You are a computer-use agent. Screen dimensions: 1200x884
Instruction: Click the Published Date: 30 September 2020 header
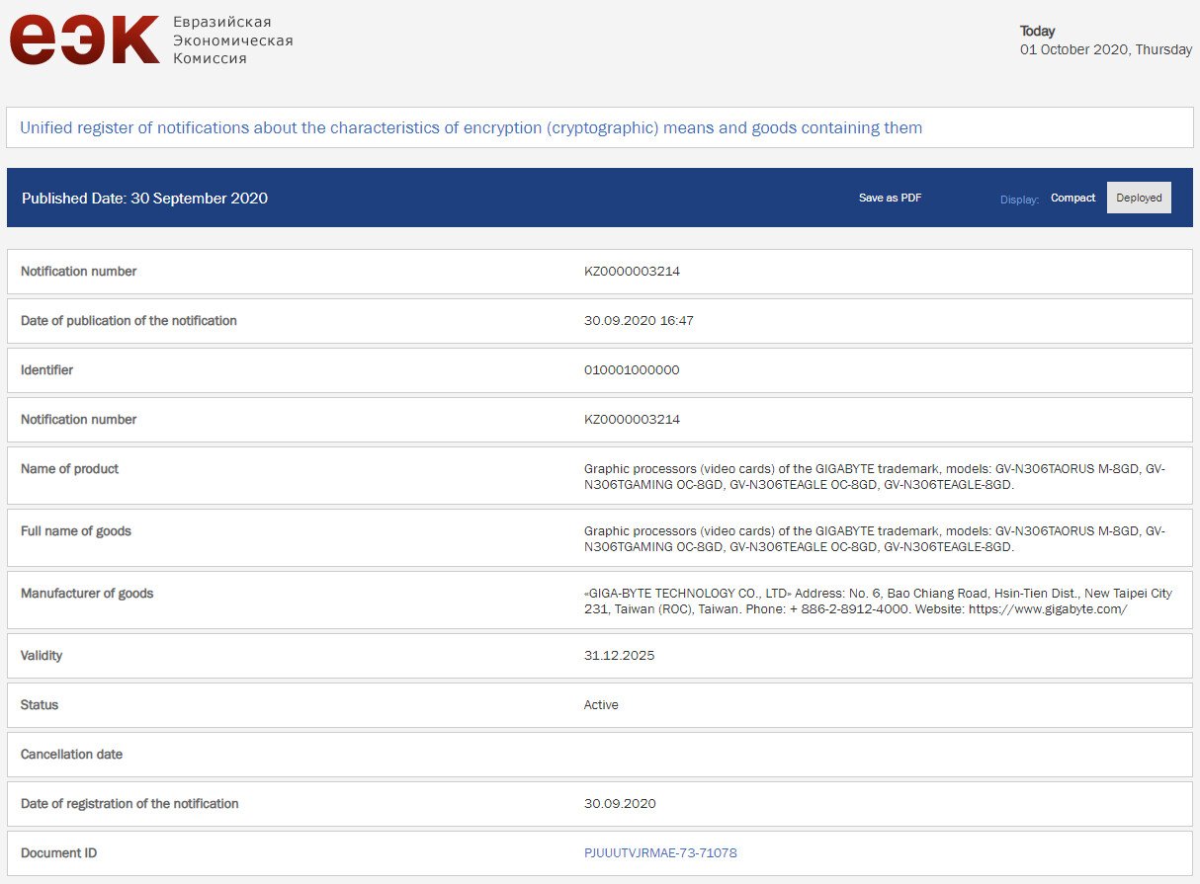coord(144,198)
